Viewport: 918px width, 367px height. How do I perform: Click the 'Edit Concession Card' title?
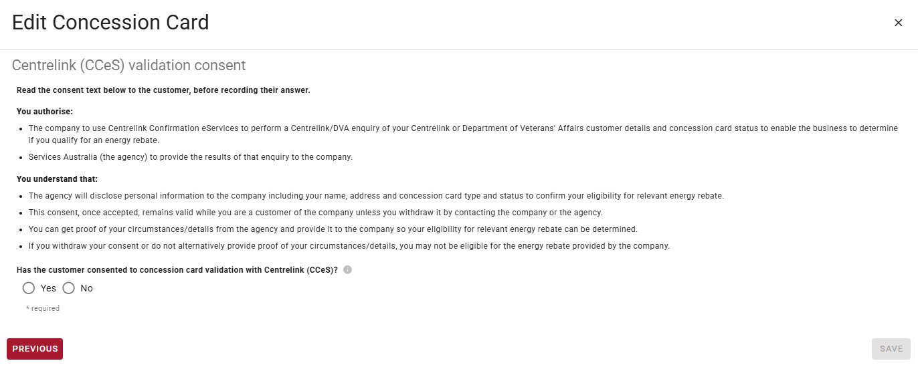pos(110,23)
